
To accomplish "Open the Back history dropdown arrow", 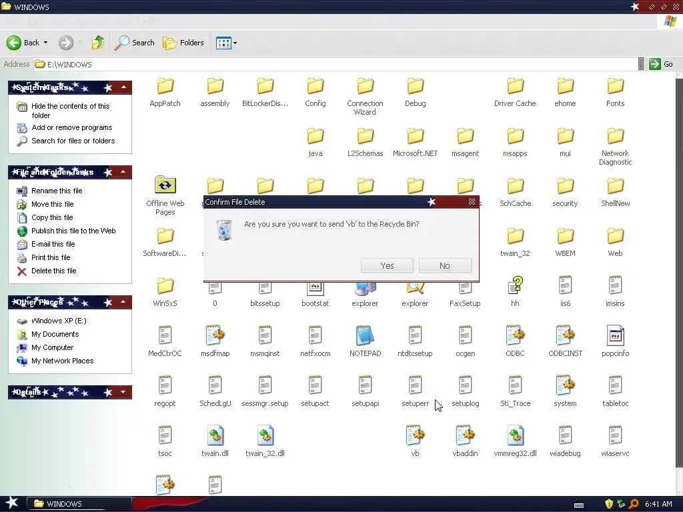I will [x=46, y=43].
